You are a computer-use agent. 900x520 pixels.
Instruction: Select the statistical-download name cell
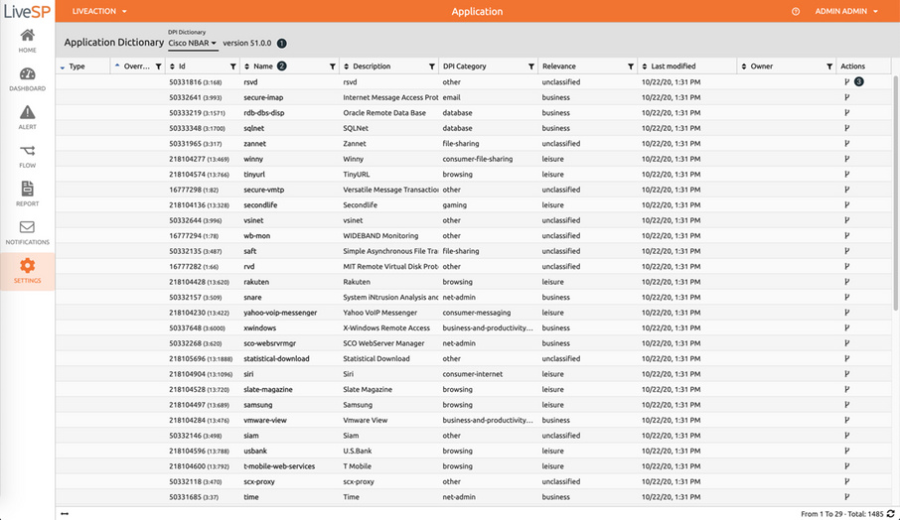276,359
